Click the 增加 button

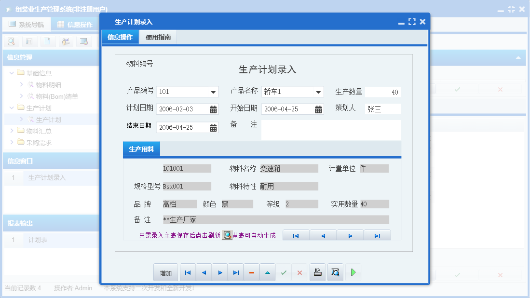[x=165, y=272]
